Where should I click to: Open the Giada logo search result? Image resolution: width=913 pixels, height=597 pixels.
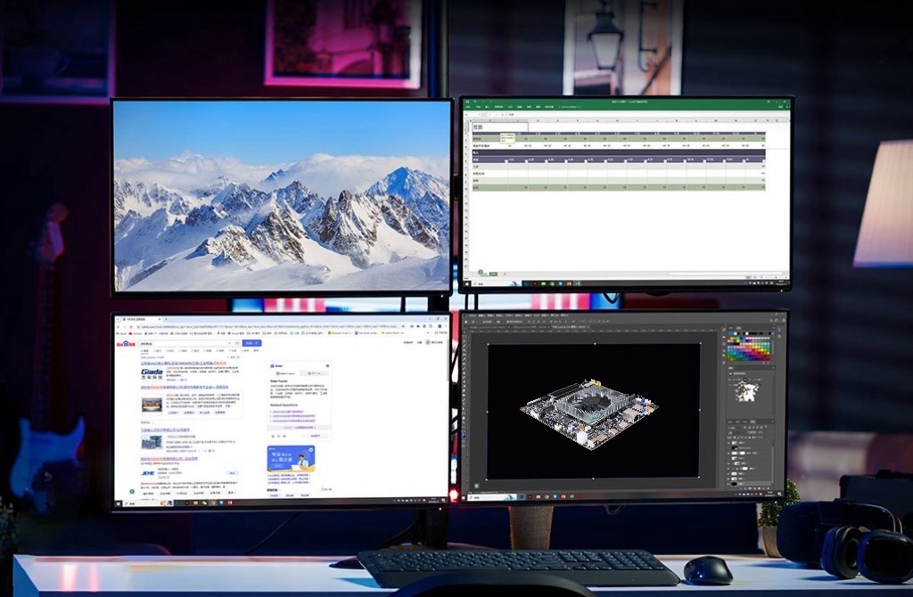(152, 372)
